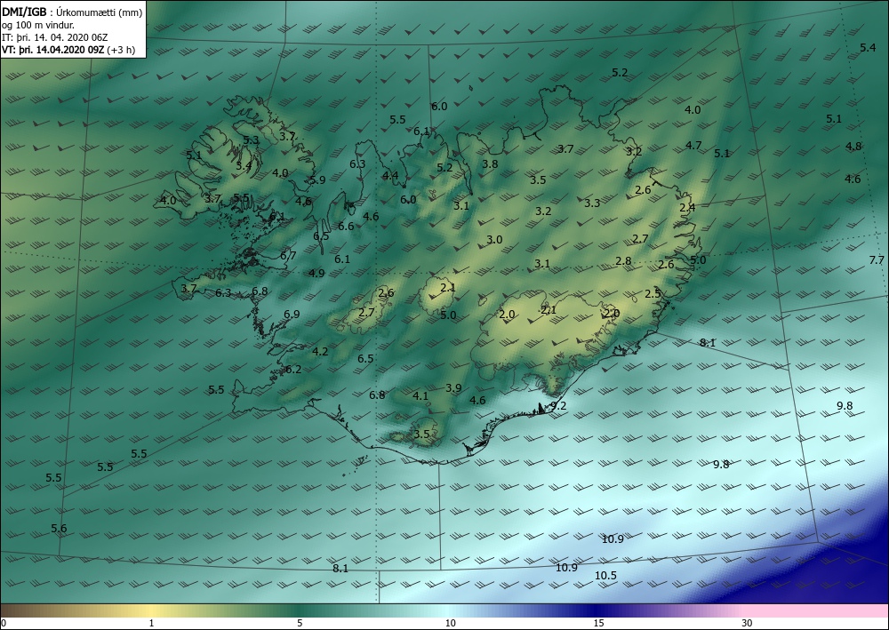Click the 10.5 value at the bottom

pyautogui.click(x=605, y=575)
